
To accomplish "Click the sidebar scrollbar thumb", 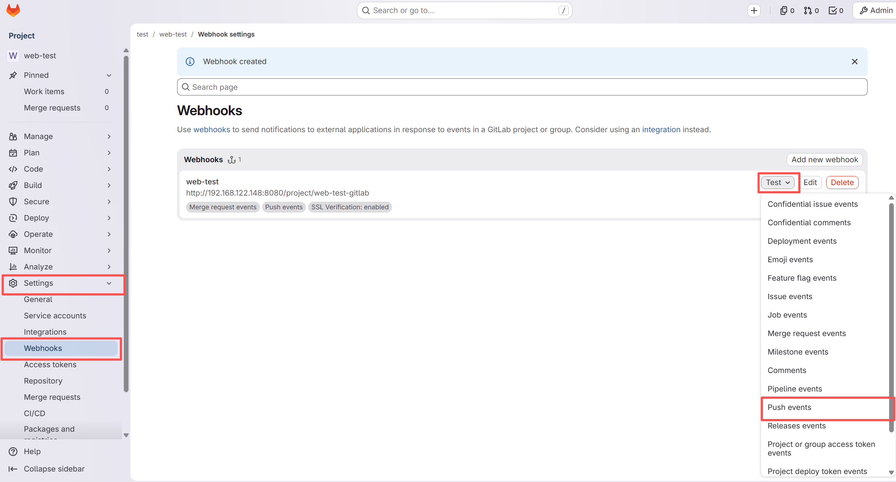I will (126, 223).
